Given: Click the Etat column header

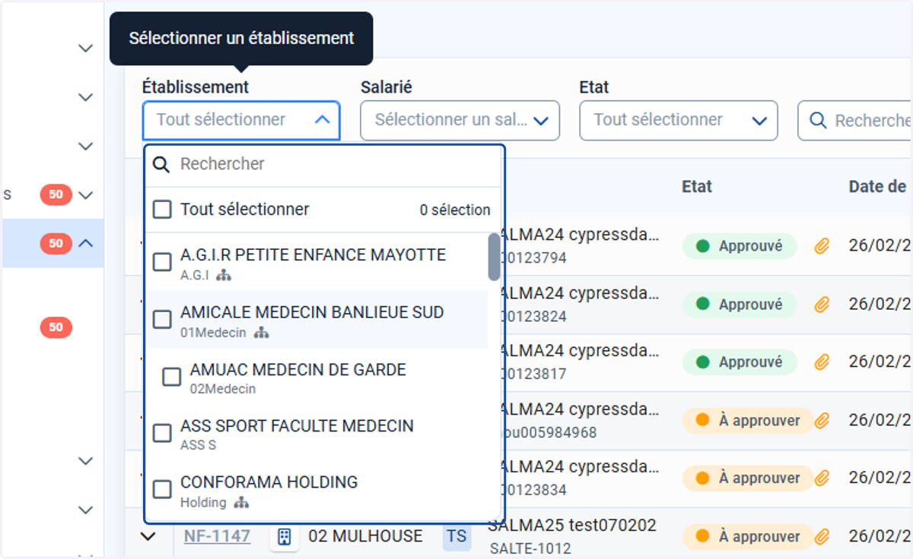Looking at the screenshot, I should [x=697, y=187].
